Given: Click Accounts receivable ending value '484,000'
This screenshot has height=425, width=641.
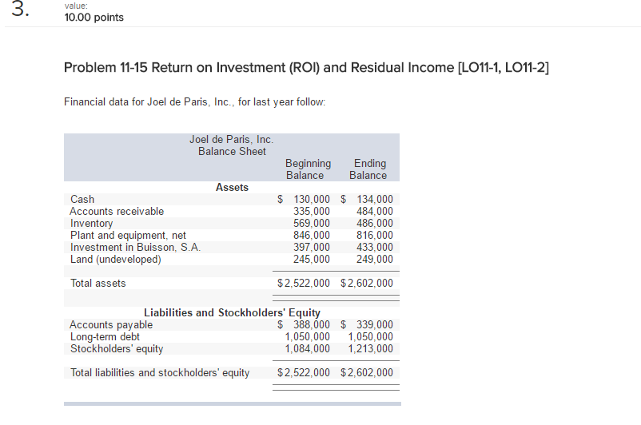Looking at the screenshot, I should point(375,211).
